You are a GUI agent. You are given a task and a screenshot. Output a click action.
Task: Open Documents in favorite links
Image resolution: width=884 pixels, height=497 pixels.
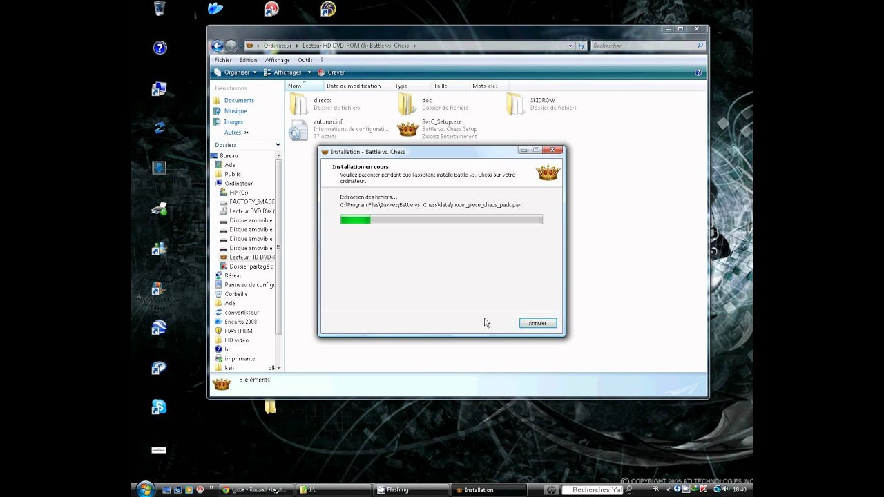239,100
